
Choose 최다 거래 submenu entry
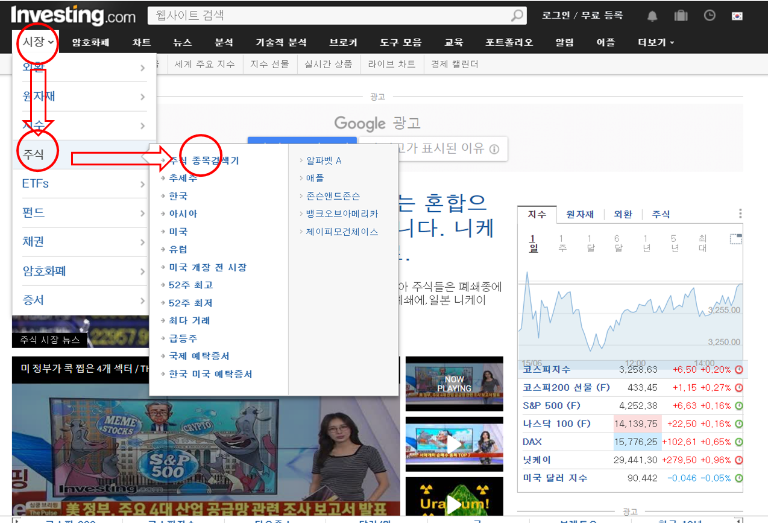(189, 320)
